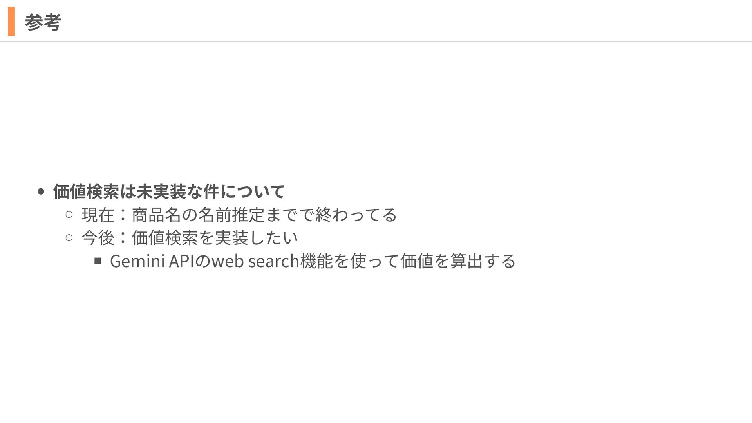Screen dimensions: 752x423
Task: Click the colon after 今後
Action: click(123, 238)
